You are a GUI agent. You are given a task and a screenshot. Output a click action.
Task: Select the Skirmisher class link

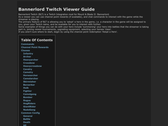click(30, 82)
